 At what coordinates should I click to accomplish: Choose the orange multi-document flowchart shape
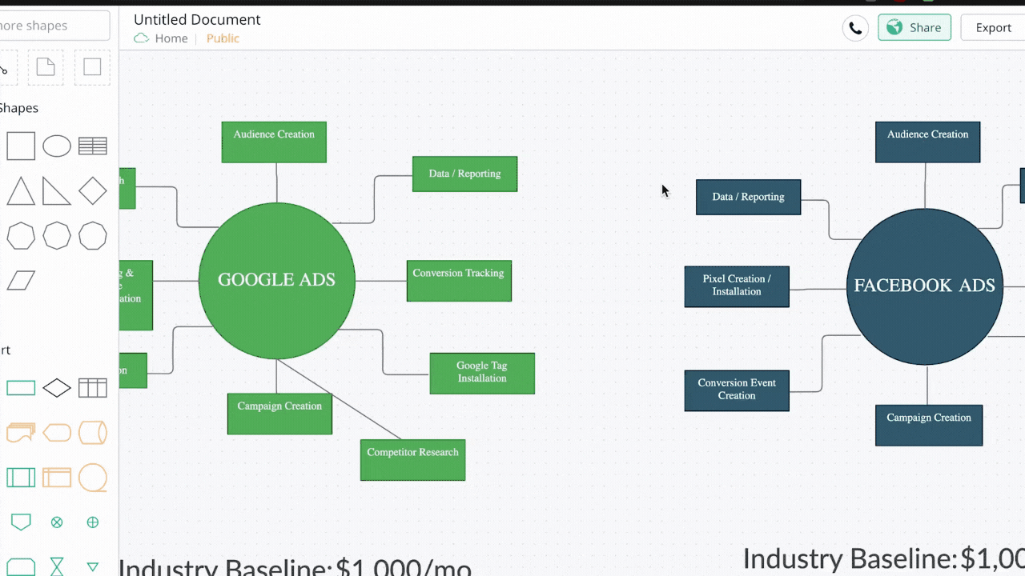coord(21,433)
